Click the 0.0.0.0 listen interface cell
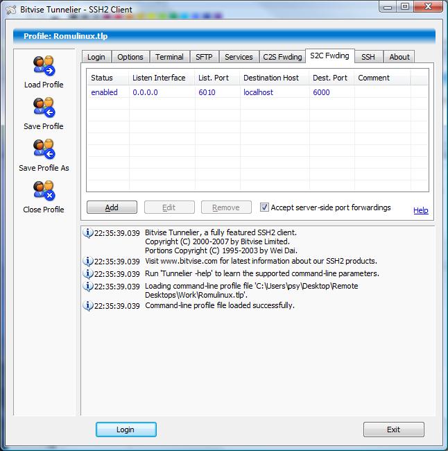448x451 pixels. coord(145,92)
